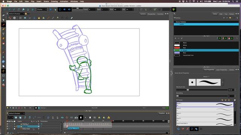The image size is (241, 135).
Task: Toggle visibility of Drawing_1 layer
Action: pyautogui.click(x=8, y=124)
